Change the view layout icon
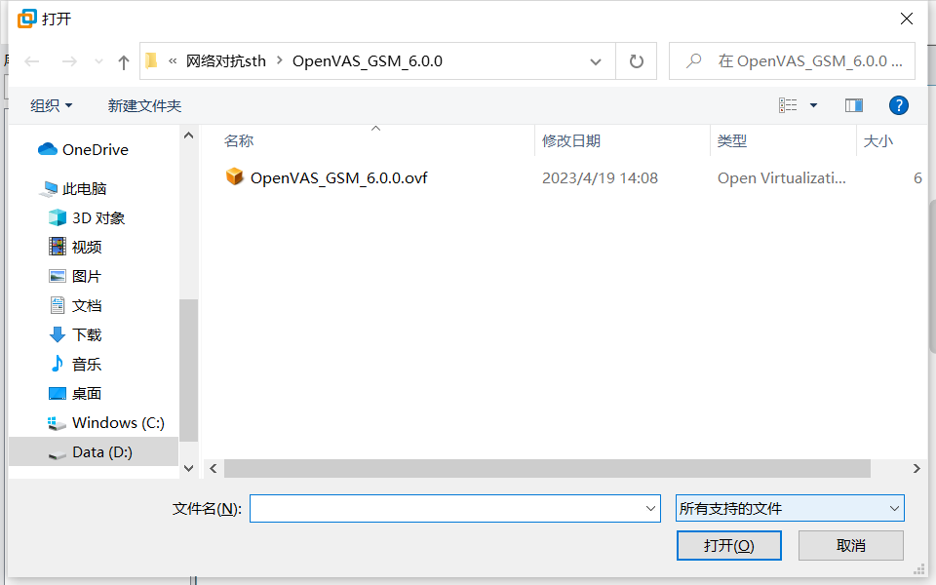 tap(788, 105)
